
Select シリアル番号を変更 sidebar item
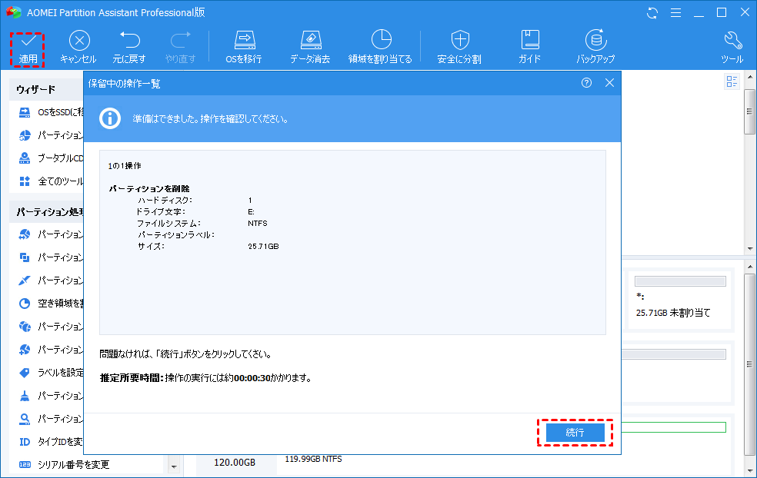point(64,464)
